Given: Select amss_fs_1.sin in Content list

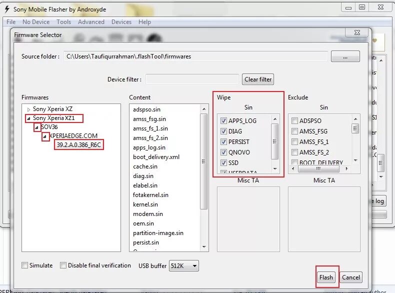Looking at the screenshot, I should coord(150,128).
